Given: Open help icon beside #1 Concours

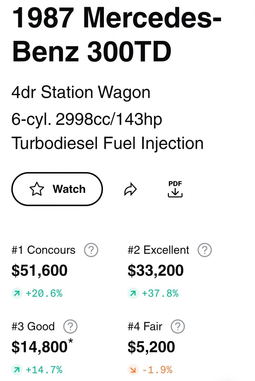Looking at the screenshot, I should tap(91, 250).
